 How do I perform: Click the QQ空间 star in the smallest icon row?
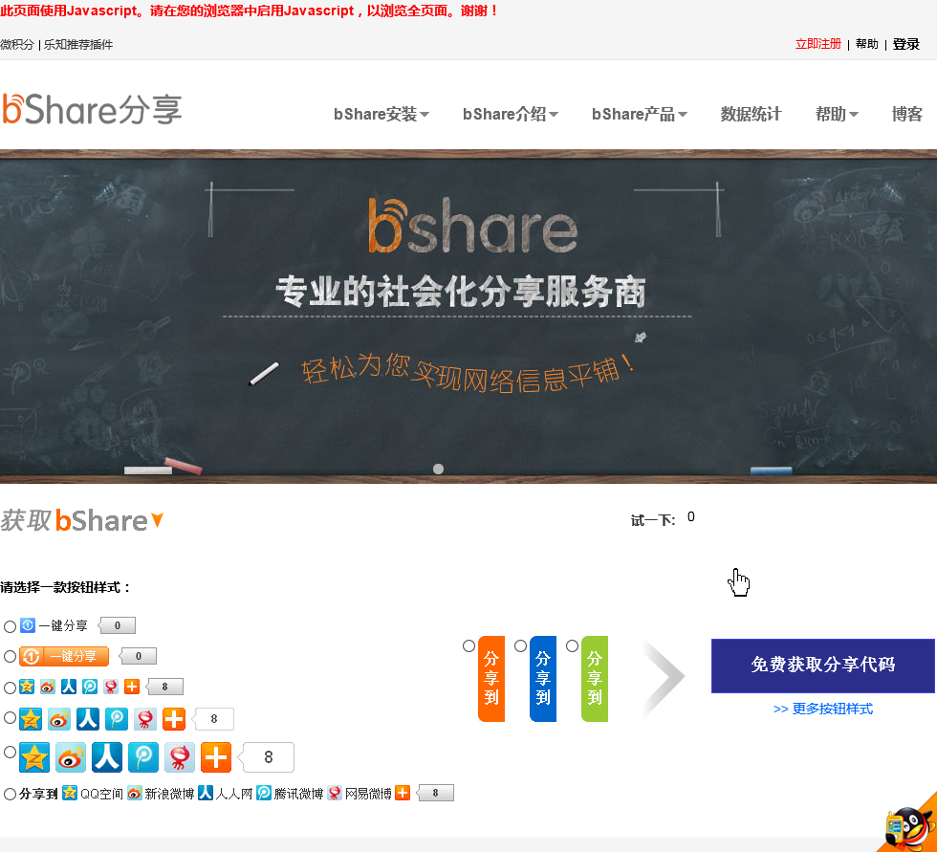coord(27,687)
